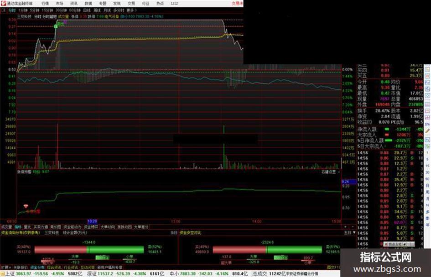Screen dimensions: 431x277
Task: Select the 60 minute period in right sidebar
Action: pos(427,179)
